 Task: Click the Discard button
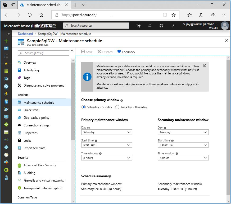pyautogui.click(x=105, y=52)
